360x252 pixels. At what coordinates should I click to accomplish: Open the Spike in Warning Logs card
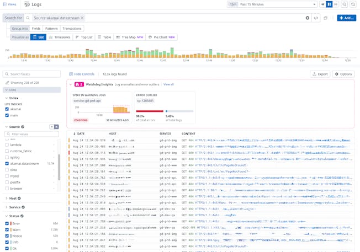(x=100, y=108)
